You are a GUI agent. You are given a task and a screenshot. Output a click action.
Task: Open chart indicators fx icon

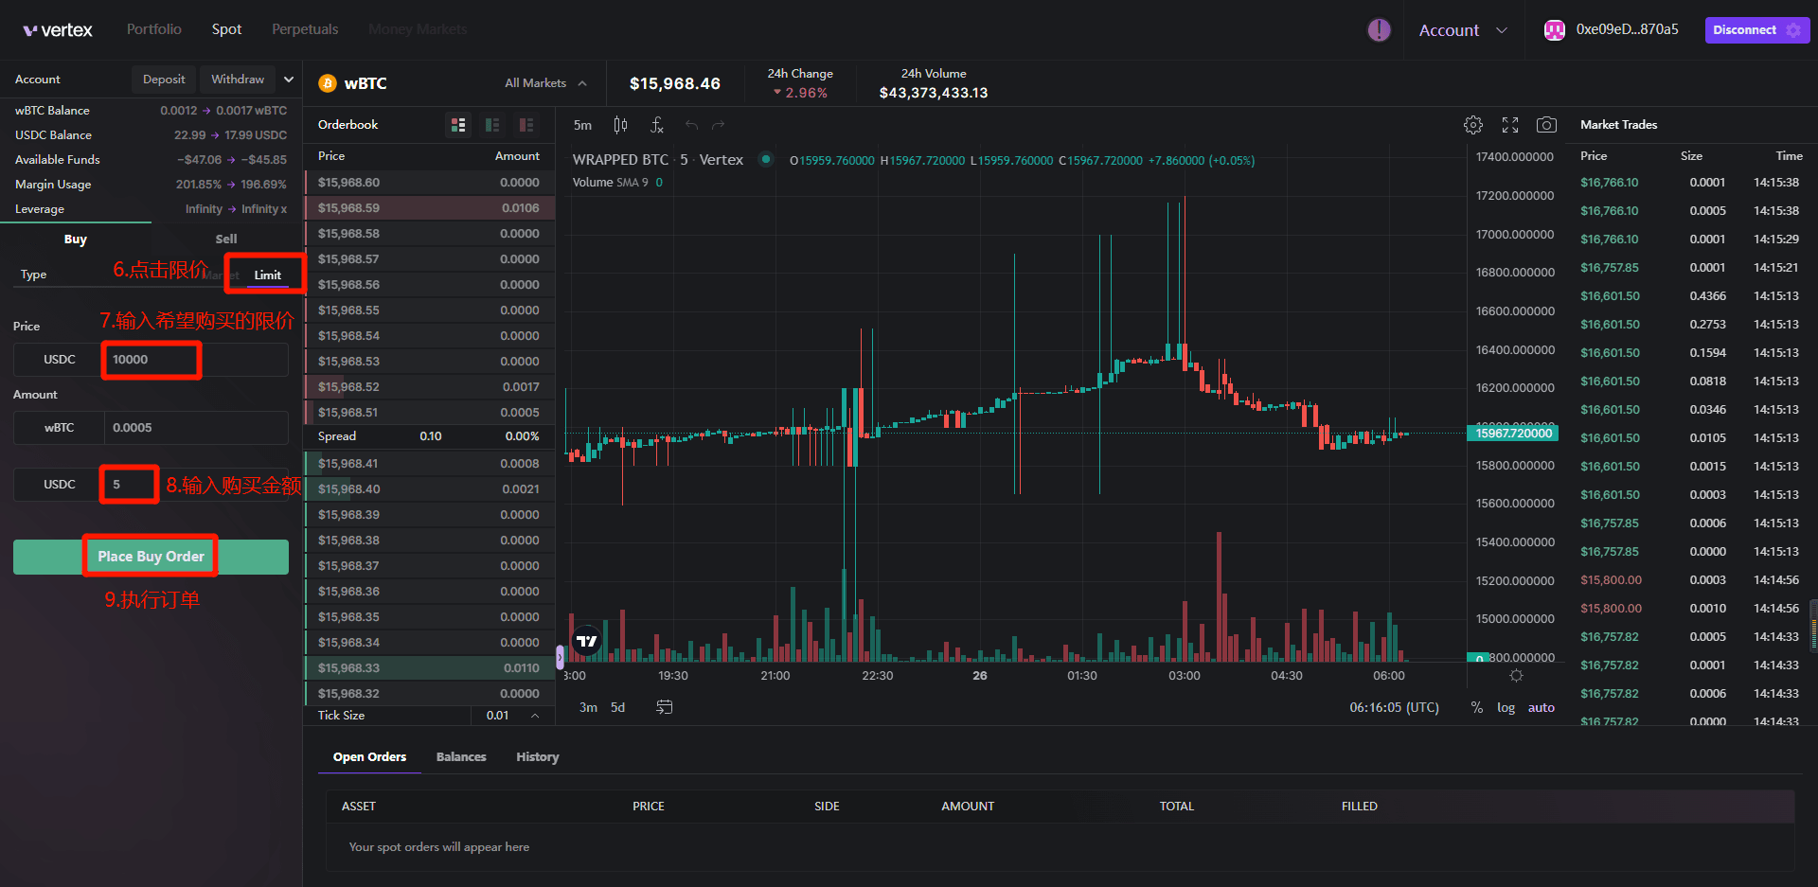click(657, 125)
